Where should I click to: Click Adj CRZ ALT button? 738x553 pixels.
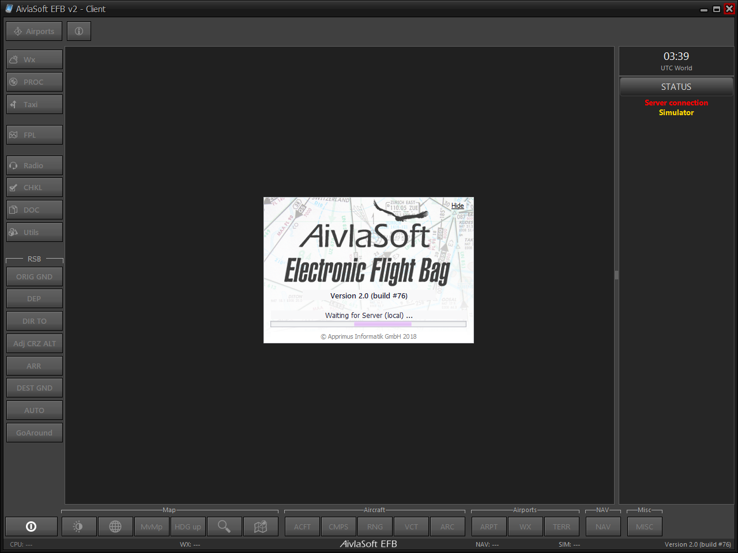pos(35,343)
